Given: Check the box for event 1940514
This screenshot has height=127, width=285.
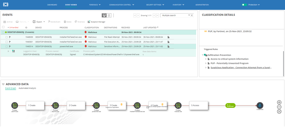Looking at the screenshot, I should [6, 46].
